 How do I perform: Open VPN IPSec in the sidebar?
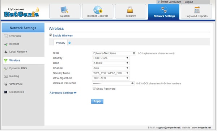coord(16,84)
